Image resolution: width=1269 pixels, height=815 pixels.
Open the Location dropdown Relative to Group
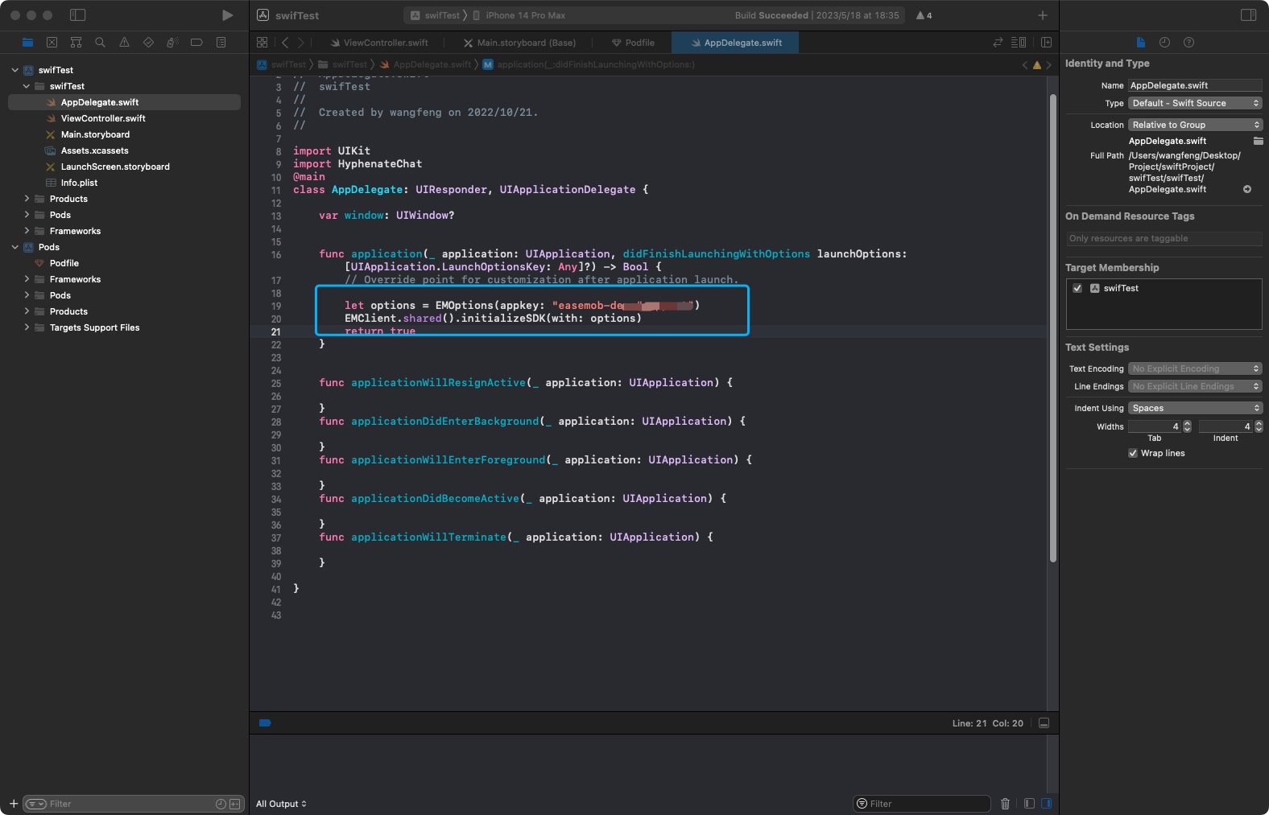pyautogui.click(x=1195, y=125)
